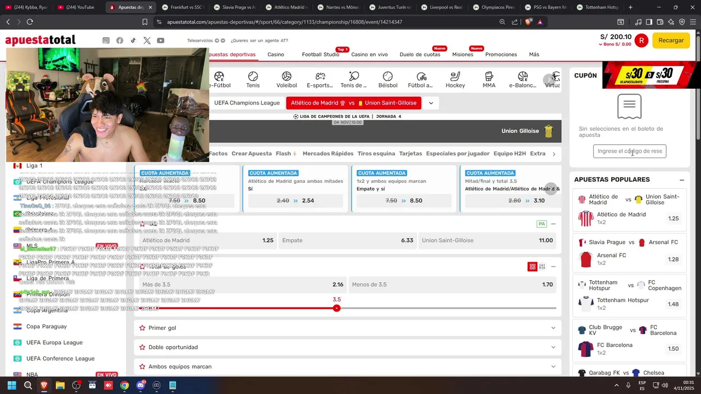This screenshot has width=701, height=394.
Task: Open the X (Twitter) social icon
Action: coord(147,40)
